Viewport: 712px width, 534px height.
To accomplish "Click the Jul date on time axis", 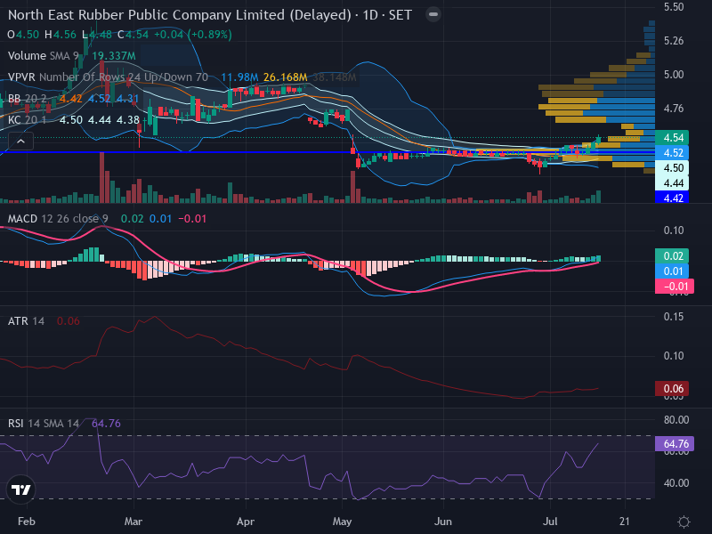I will (x=550, y=522).
